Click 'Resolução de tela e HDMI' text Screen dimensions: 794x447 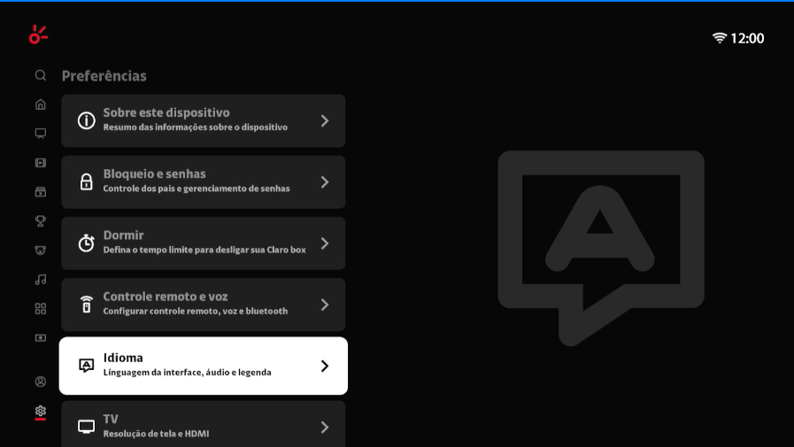156,434
